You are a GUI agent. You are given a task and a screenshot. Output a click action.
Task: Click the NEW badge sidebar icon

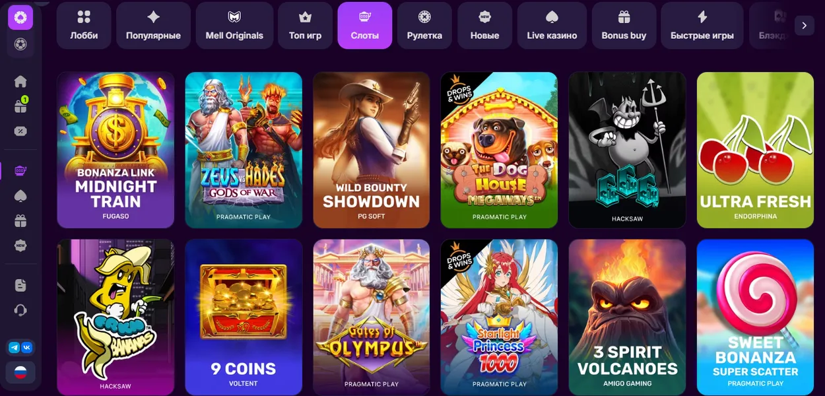point(20,246)
